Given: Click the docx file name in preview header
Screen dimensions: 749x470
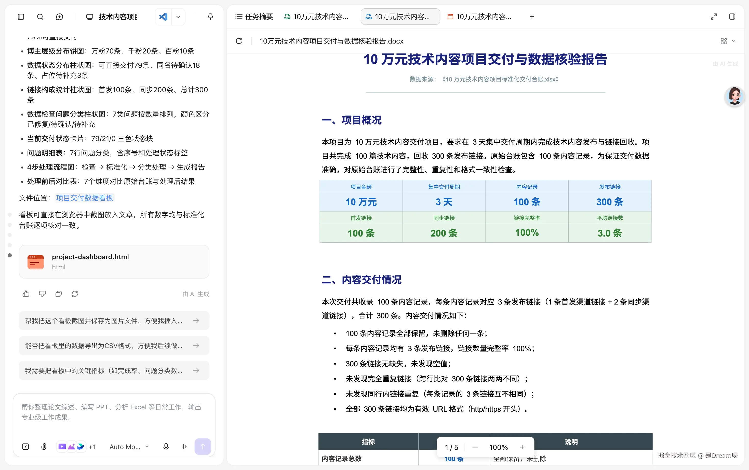Looking at the screenshot, I should tap(332, 41).
